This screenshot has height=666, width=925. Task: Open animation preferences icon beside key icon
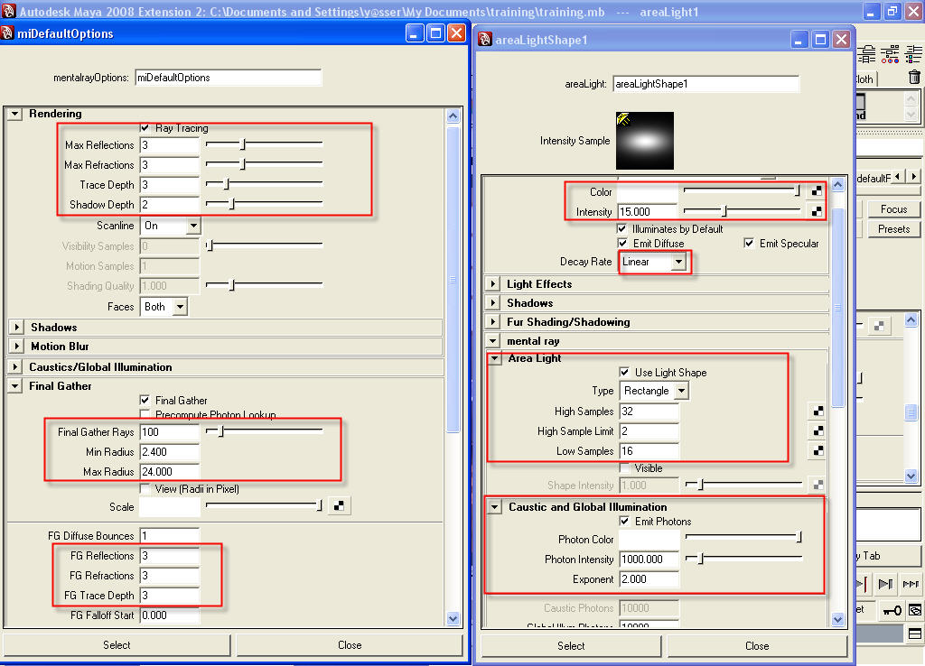pyautogui.click(x=915, y=611)
